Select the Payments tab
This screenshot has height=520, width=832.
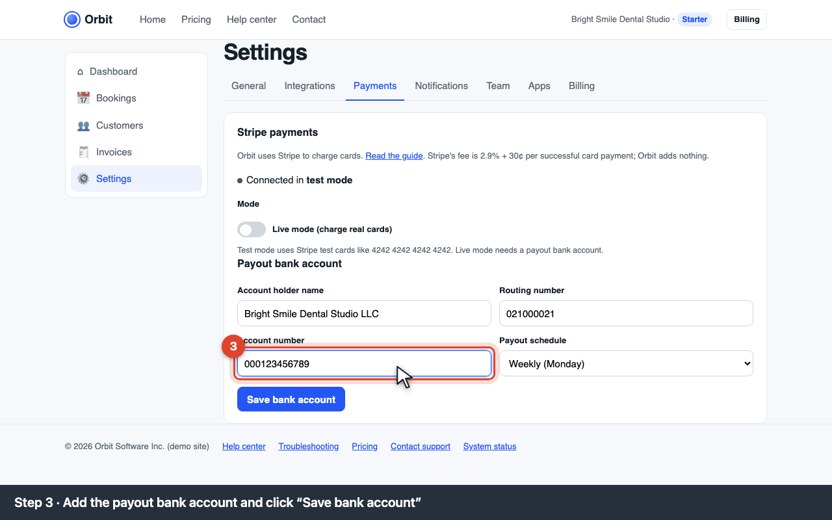click(375, 86)
